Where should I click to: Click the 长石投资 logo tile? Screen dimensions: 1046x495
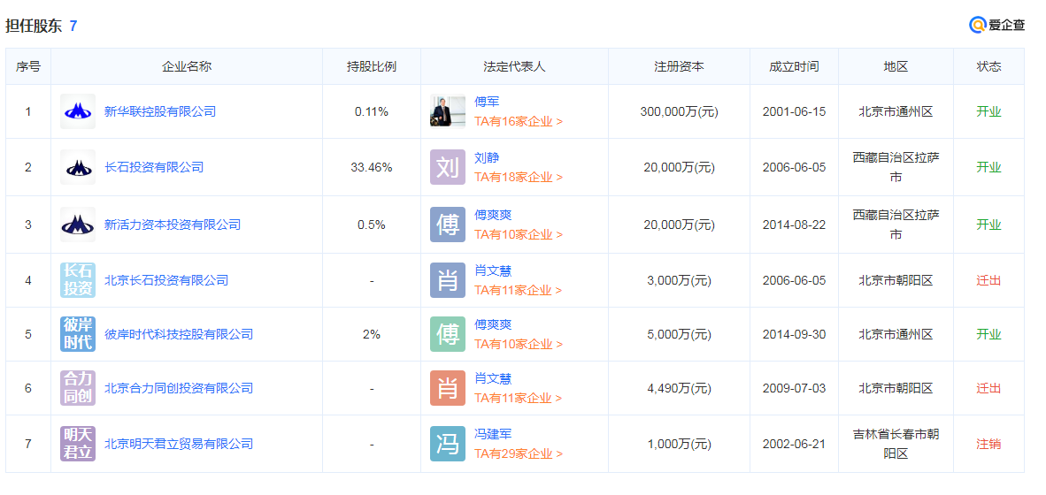tap(77, 280)
